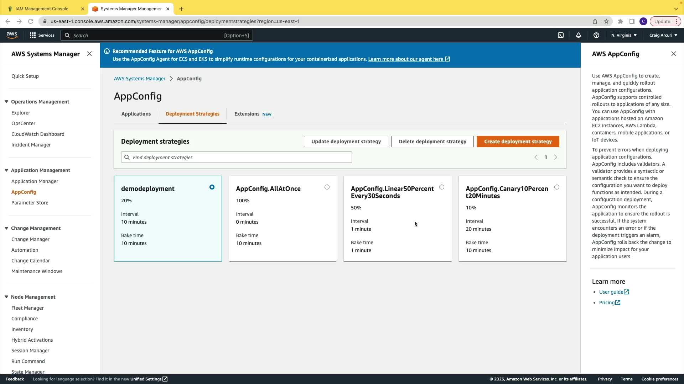Switch to the Applications tab

point(136,114)
